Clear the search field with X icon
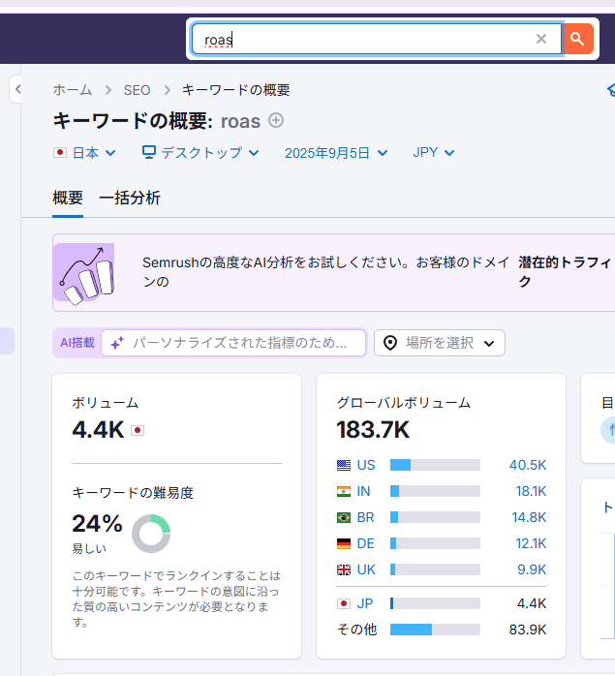Image resolution: width=615 pixels, height=676 pixels. [541, 39]
